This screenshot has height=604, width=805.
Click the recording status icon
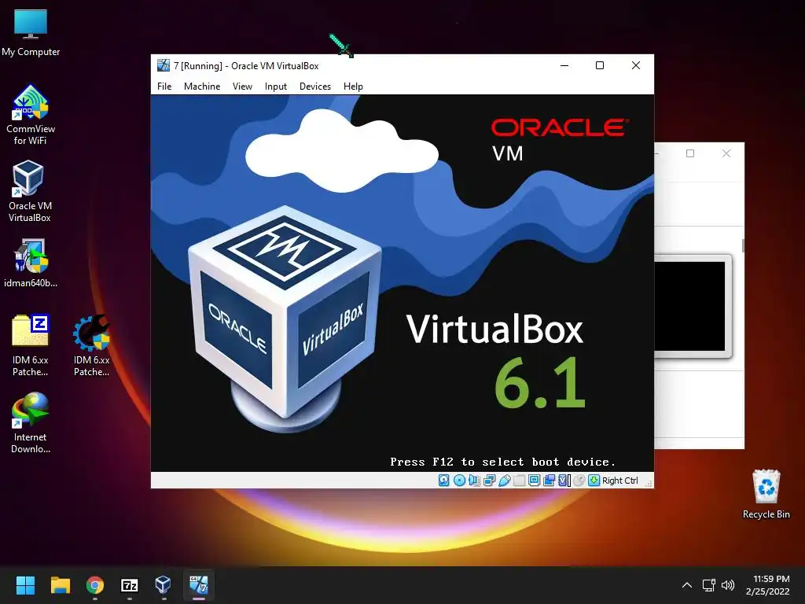click(549, 481)
